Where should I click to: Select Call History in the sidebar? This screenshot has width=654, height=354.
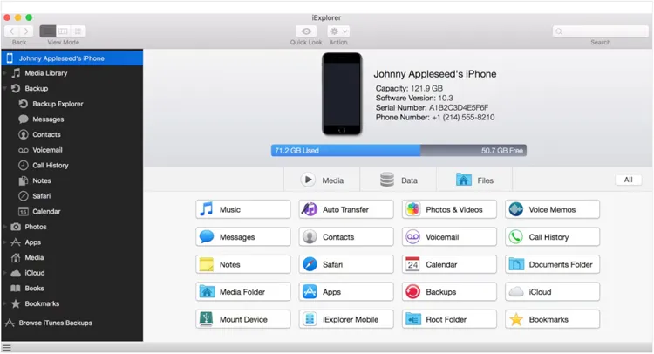point(72,166)
